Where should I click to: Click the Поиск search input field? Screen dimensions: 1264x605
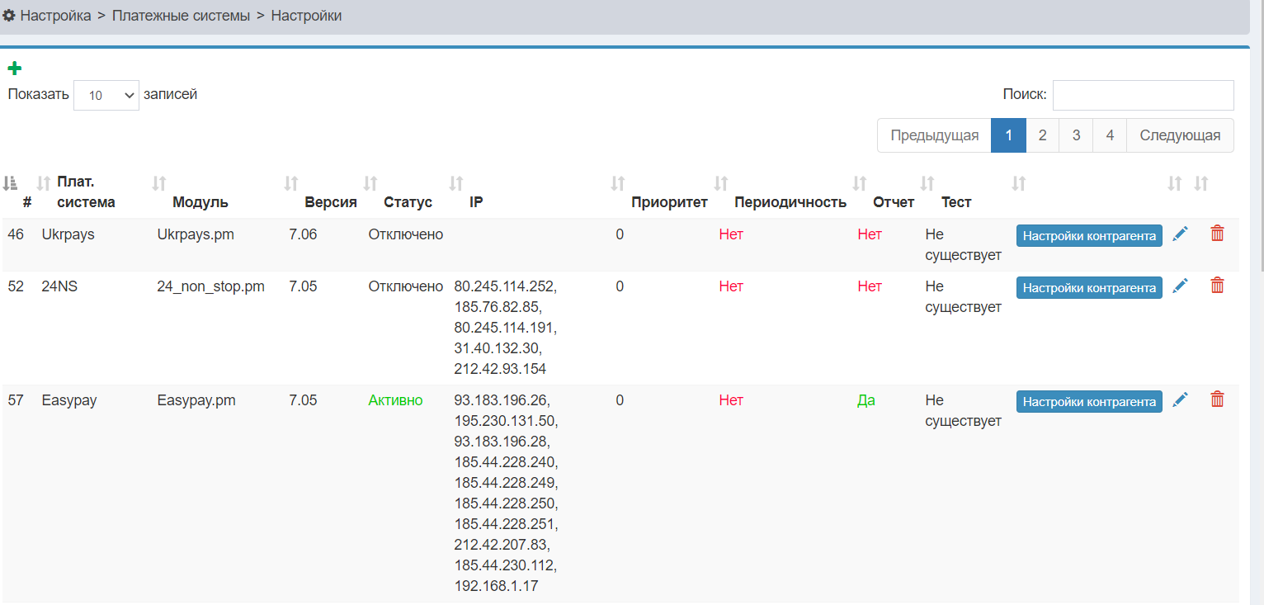coord(1143,95)
